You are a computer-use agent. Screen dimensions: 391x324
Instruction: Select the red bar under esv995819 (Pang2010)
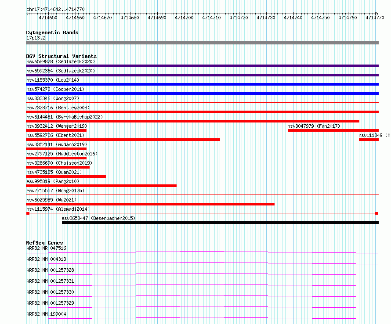(x=101, y=186)
